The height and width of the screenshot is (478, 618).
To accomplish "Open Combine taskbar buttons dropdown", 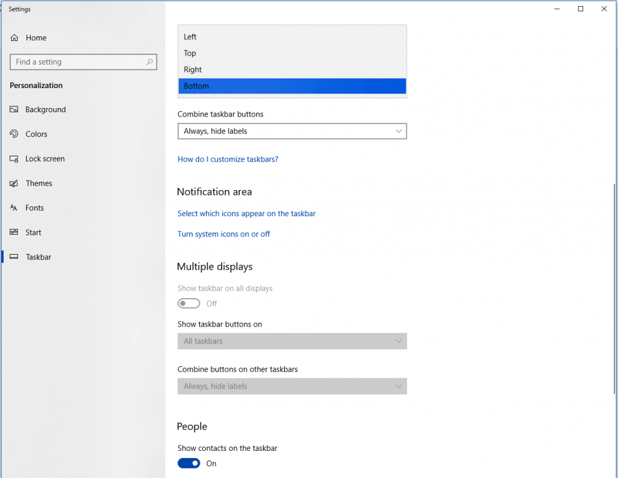I will coord(292,131).
